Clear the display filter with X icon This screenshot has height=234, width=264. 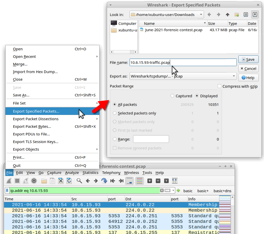coord(162,191)
